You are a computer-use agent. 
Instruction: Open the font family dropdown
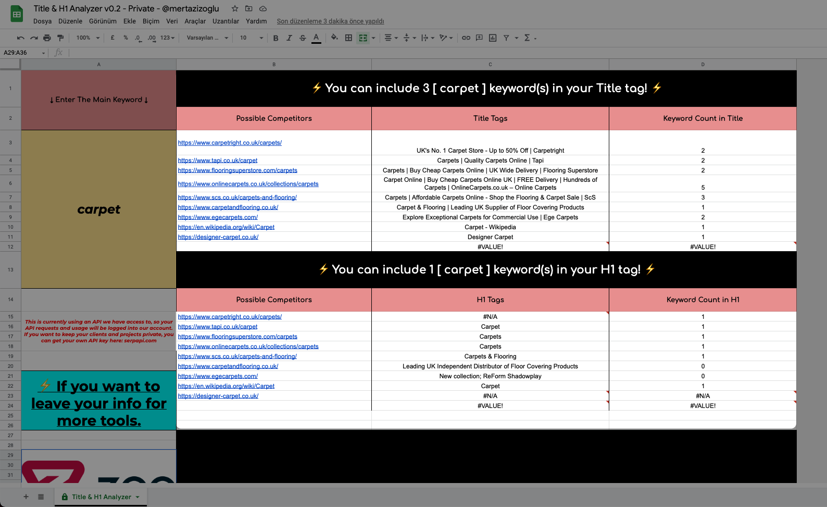207,38
